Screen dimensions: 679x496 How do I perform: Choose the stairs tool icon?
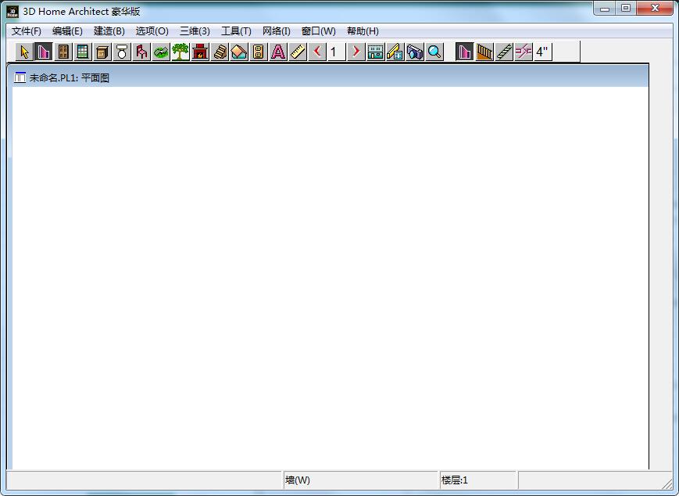point(220,52)
